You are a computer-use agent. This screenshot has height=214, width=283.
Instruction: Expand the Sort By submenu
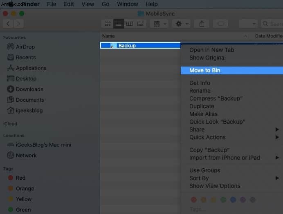tap(232, 178)
